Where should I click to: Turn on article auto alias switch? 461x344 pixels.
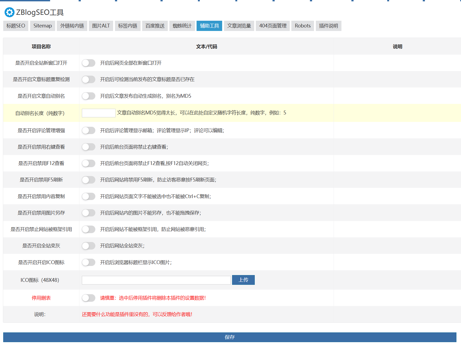[88, 96]
